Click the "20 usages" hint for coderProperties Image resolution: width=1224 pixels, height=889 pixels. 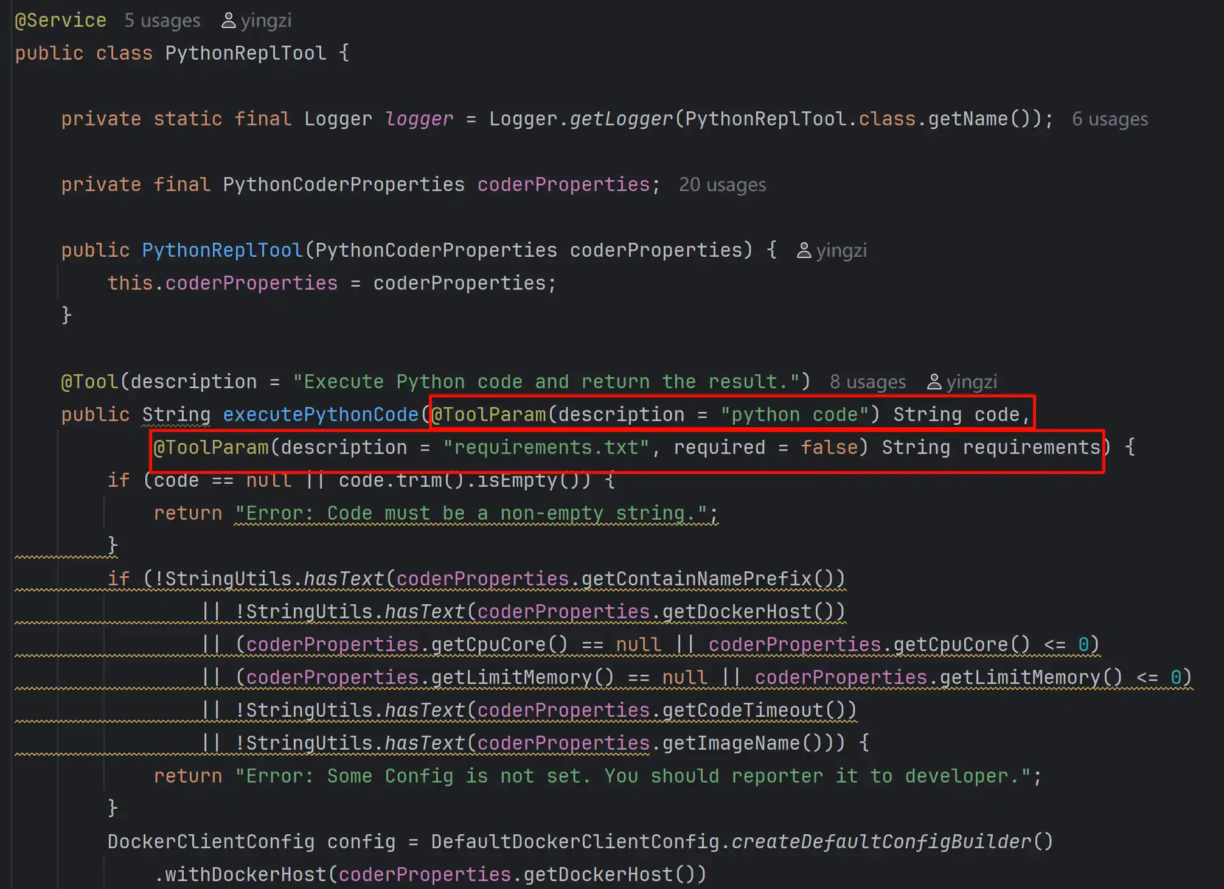[722, 185]
